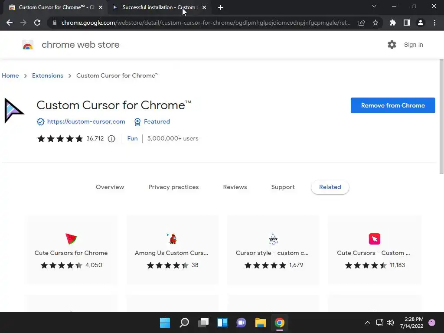The height and width of the screenshot is (333, 444).
Task: Open Widgets from taskbar
Action: pos(222,323)
